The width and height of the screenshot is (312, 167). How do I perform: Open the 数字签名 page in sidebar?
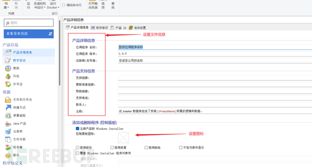tap(29, 60)
